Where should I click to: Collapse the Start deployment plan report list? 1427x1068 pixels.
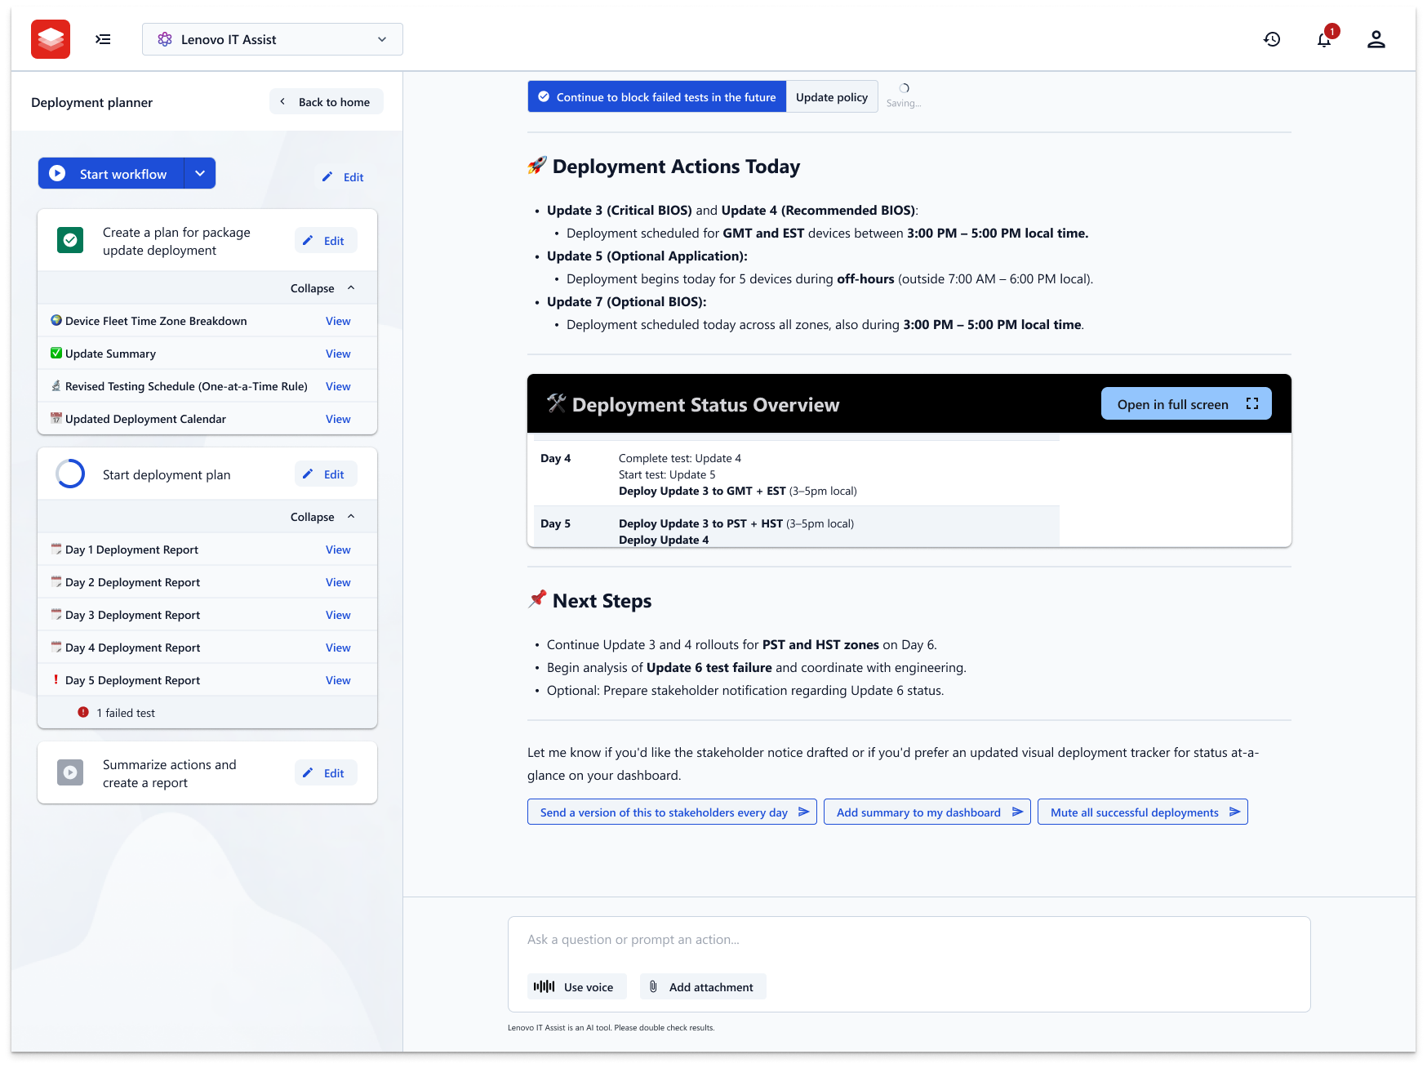[323, 517]
